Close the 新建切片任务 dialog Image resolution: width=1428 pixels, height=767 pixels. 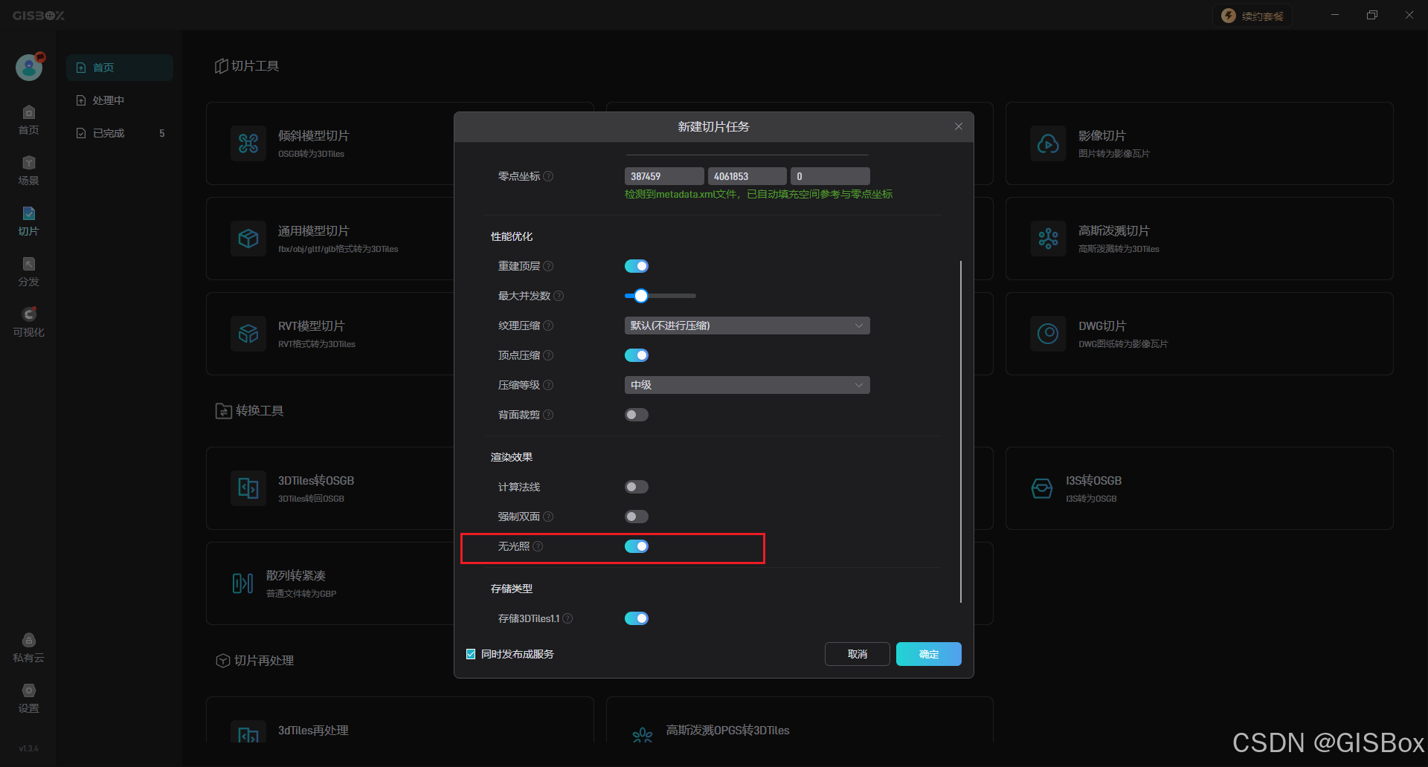959,126
